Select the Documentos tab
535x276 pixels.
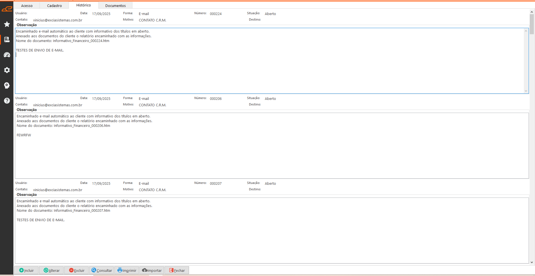[x=115, y=6]
